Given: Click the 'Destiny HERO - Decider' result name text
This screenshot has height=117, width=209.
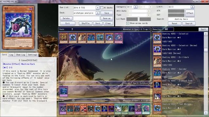Looking at the screenshot, I should [174, 69].
